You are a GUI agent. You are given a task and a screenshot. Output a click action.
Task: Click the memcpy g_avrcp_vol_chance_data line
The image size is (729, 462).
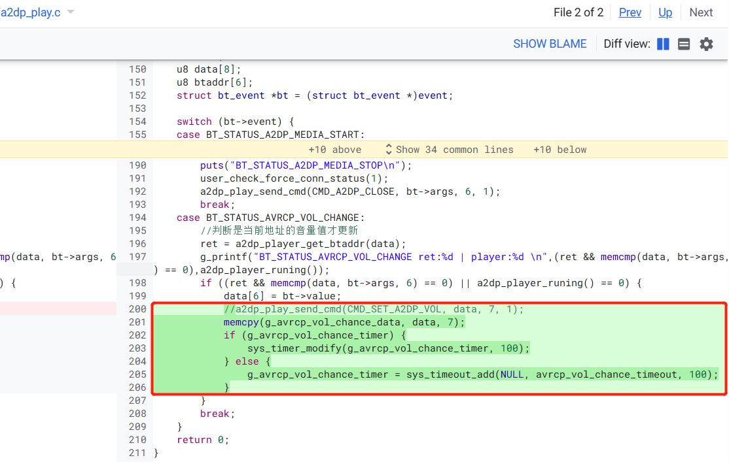click(x=344, y=322)
